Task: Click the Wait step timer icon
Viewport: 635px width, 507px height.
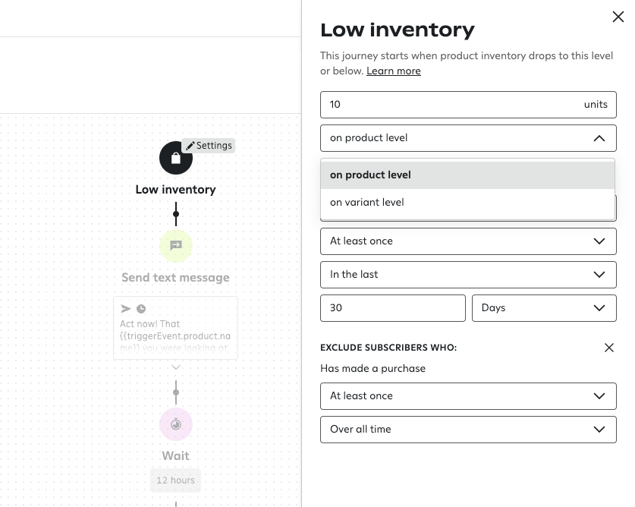Action: [175, 424]
